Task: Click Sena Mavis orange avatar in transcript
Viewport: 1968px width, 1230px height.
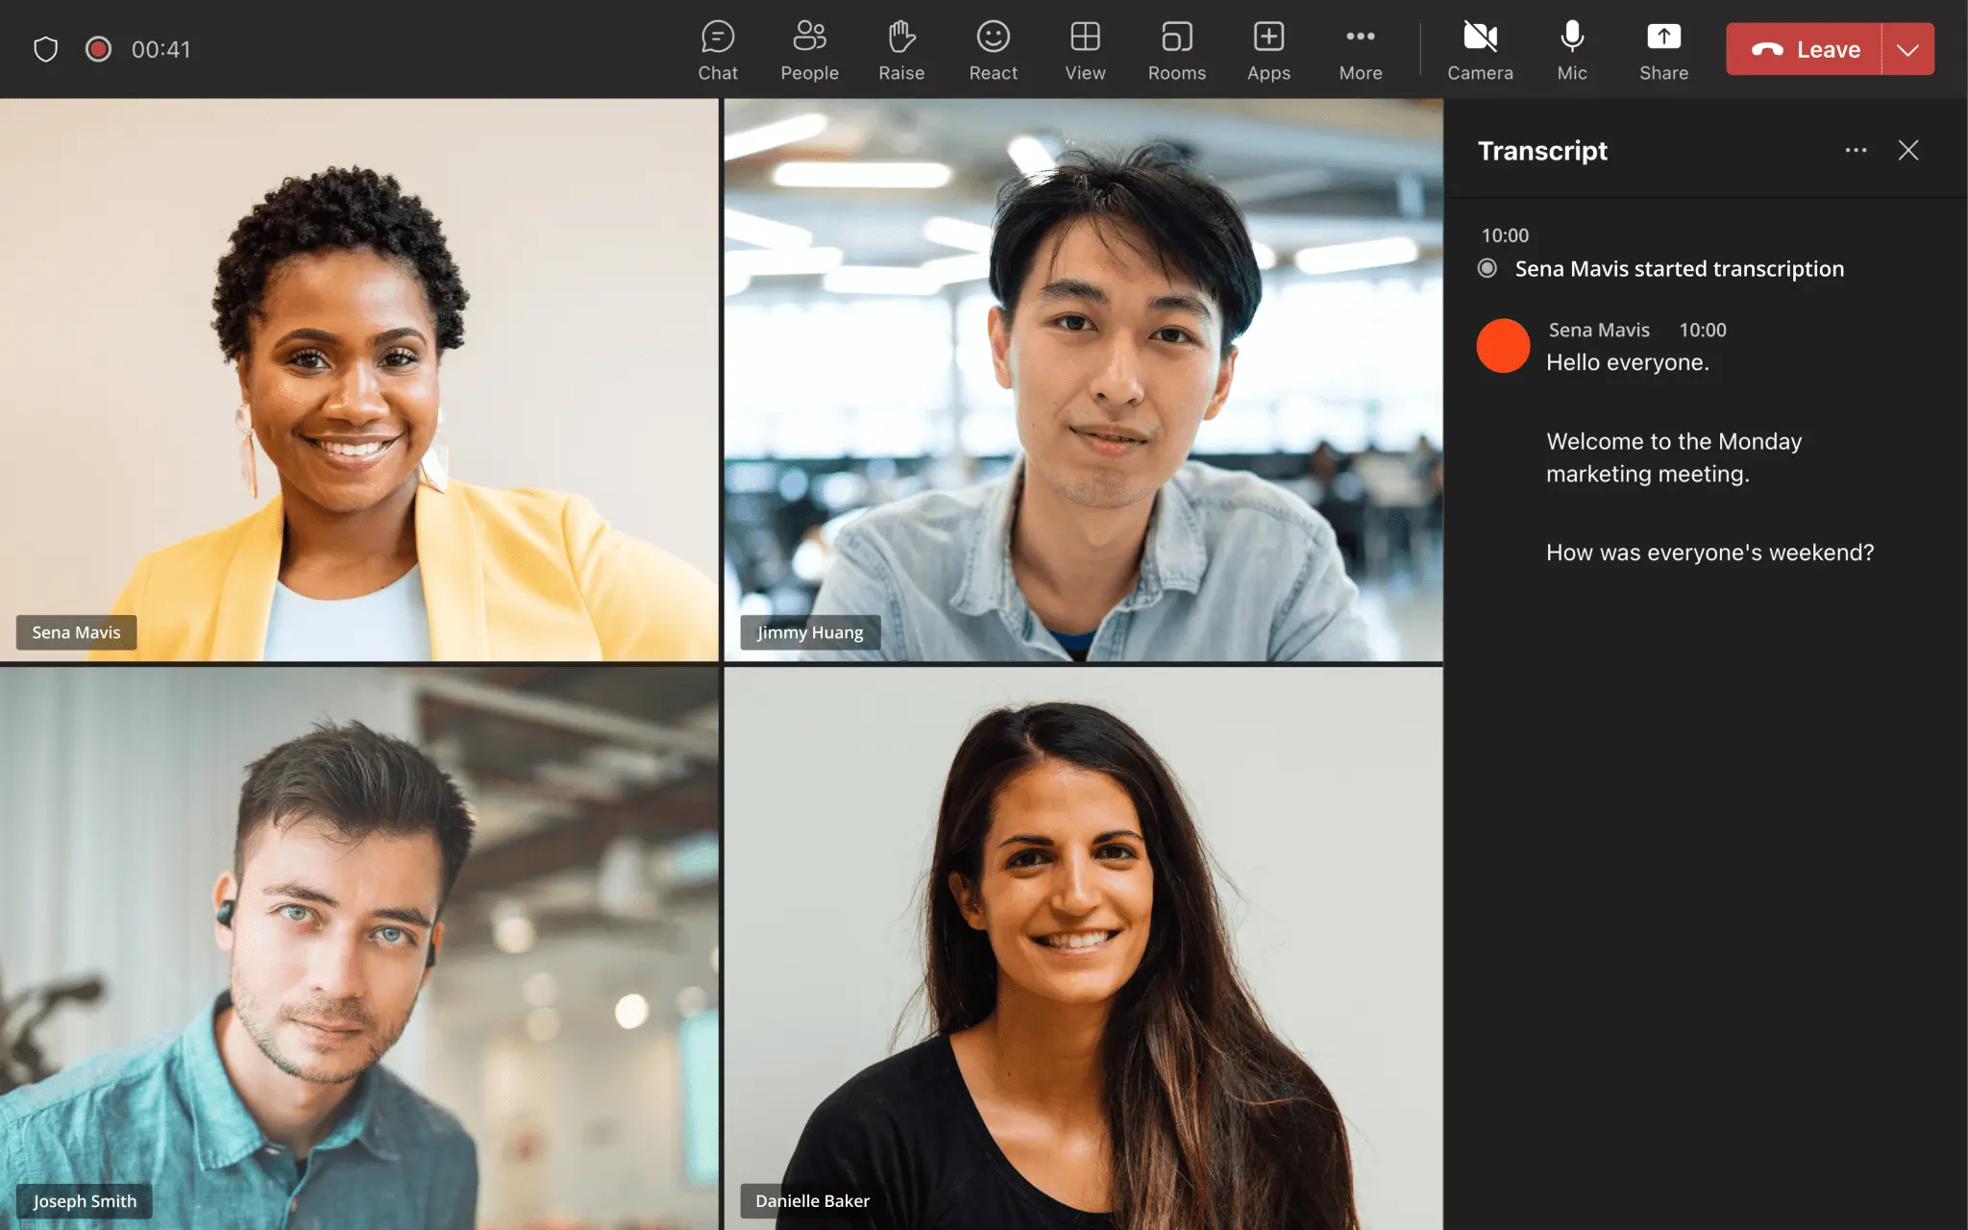Action: [x=1503, y=346]
